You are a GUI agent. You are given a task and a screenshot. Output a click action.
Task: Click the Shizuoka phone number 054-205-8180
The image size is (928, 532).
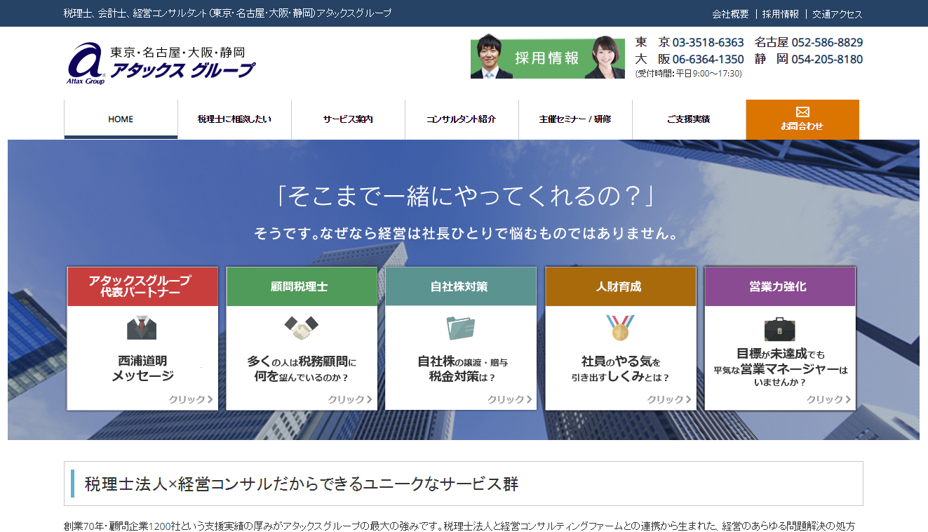(x=827, y=59)
